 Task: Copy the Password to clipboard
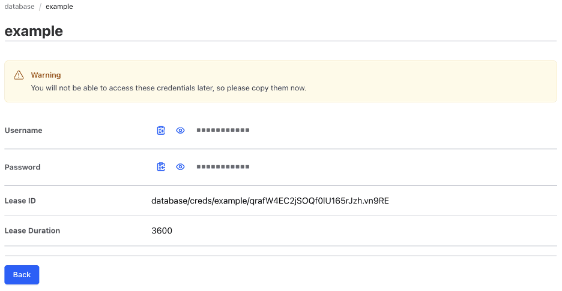[161, 167]
